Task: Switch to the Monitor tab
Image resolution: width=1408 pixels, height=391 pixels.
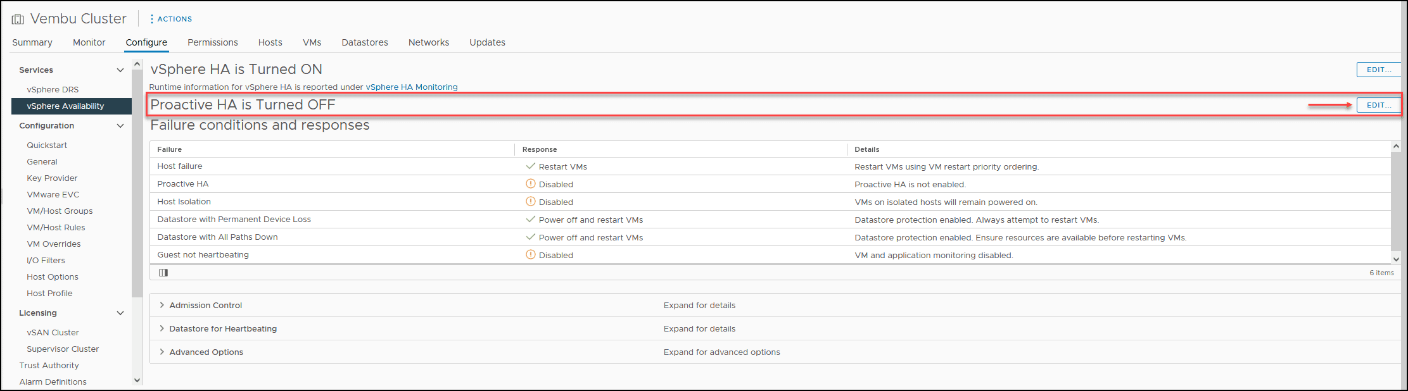Action: 89,42
